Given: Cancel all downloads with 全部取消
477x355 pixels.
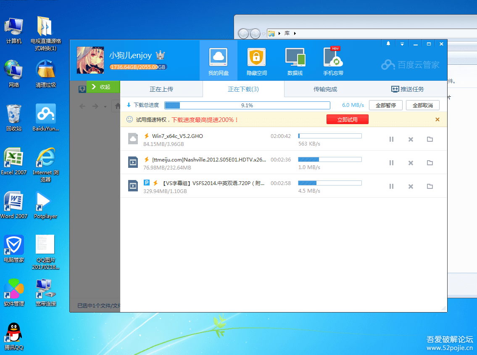Looking at the screenshot, I should click(x=423, y=105).
